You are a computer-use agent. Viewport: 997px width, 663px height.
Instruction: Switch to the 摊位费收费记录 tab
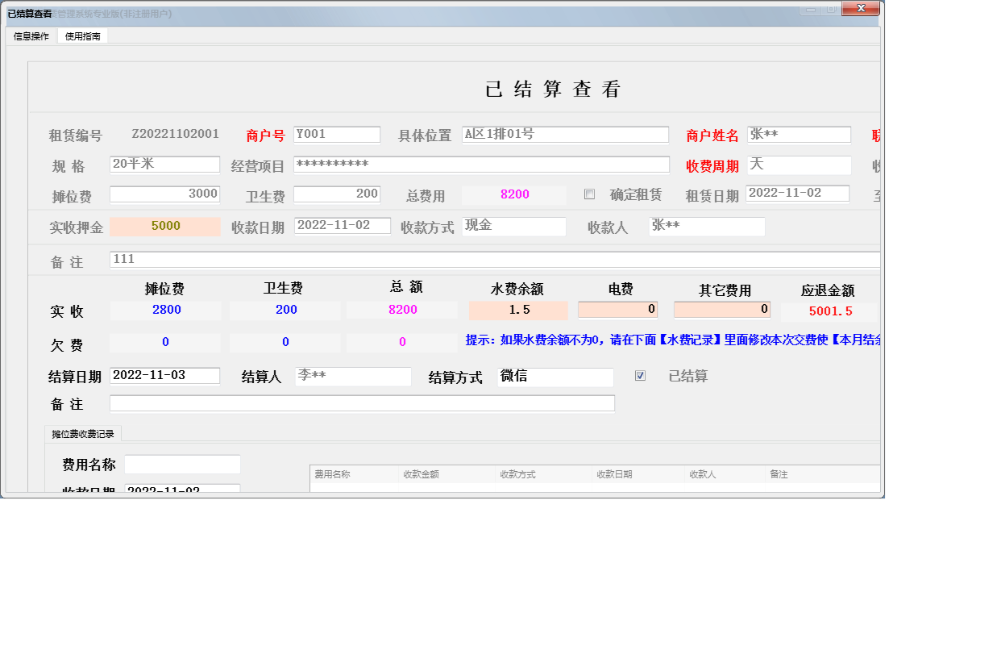(83, 434)
